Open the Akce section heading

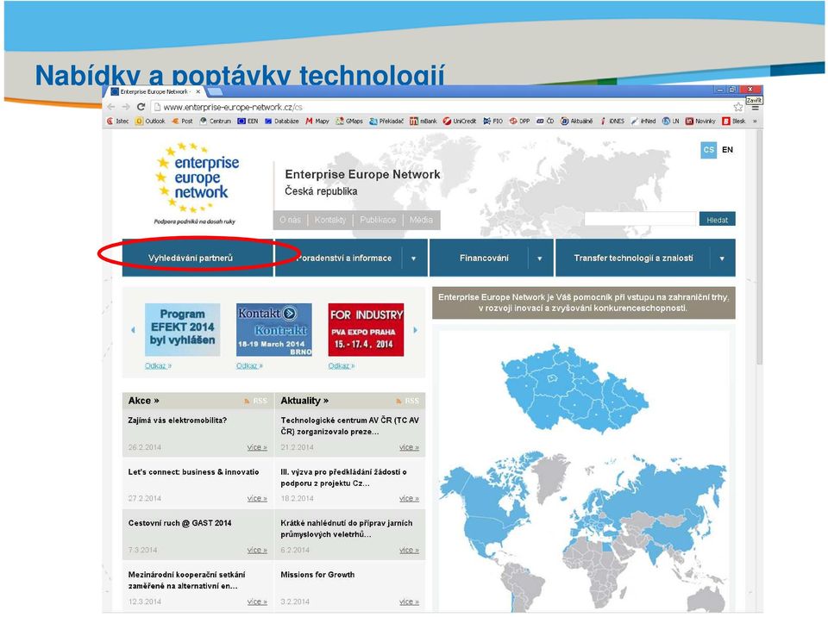click(x=143, y=401)
